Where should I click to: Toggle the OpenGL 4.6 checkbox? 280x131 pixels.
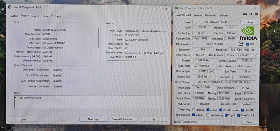point(239,115)
